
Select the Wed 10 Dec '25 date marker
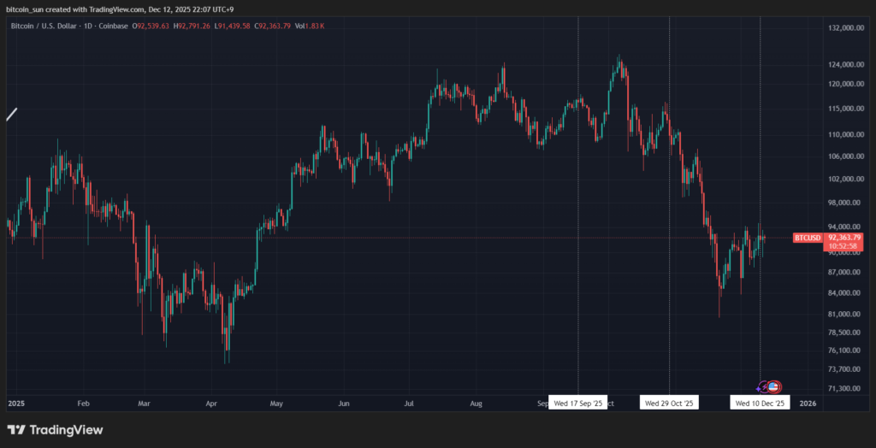pos(760,403)
